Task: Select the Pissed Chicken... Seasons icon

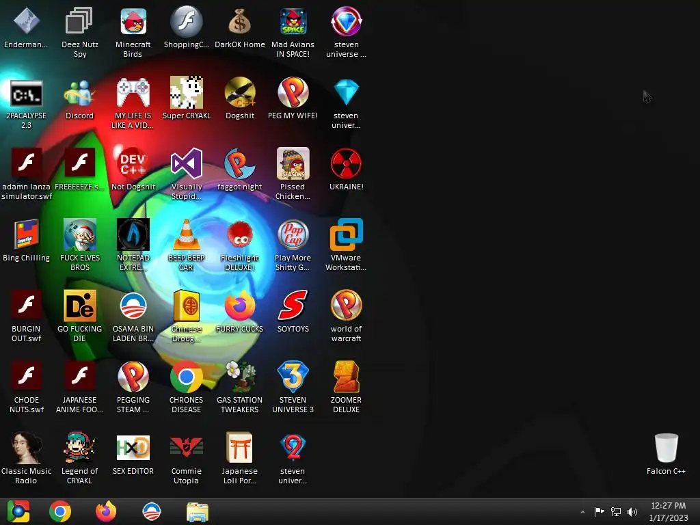Action: [x=293, y=163]
